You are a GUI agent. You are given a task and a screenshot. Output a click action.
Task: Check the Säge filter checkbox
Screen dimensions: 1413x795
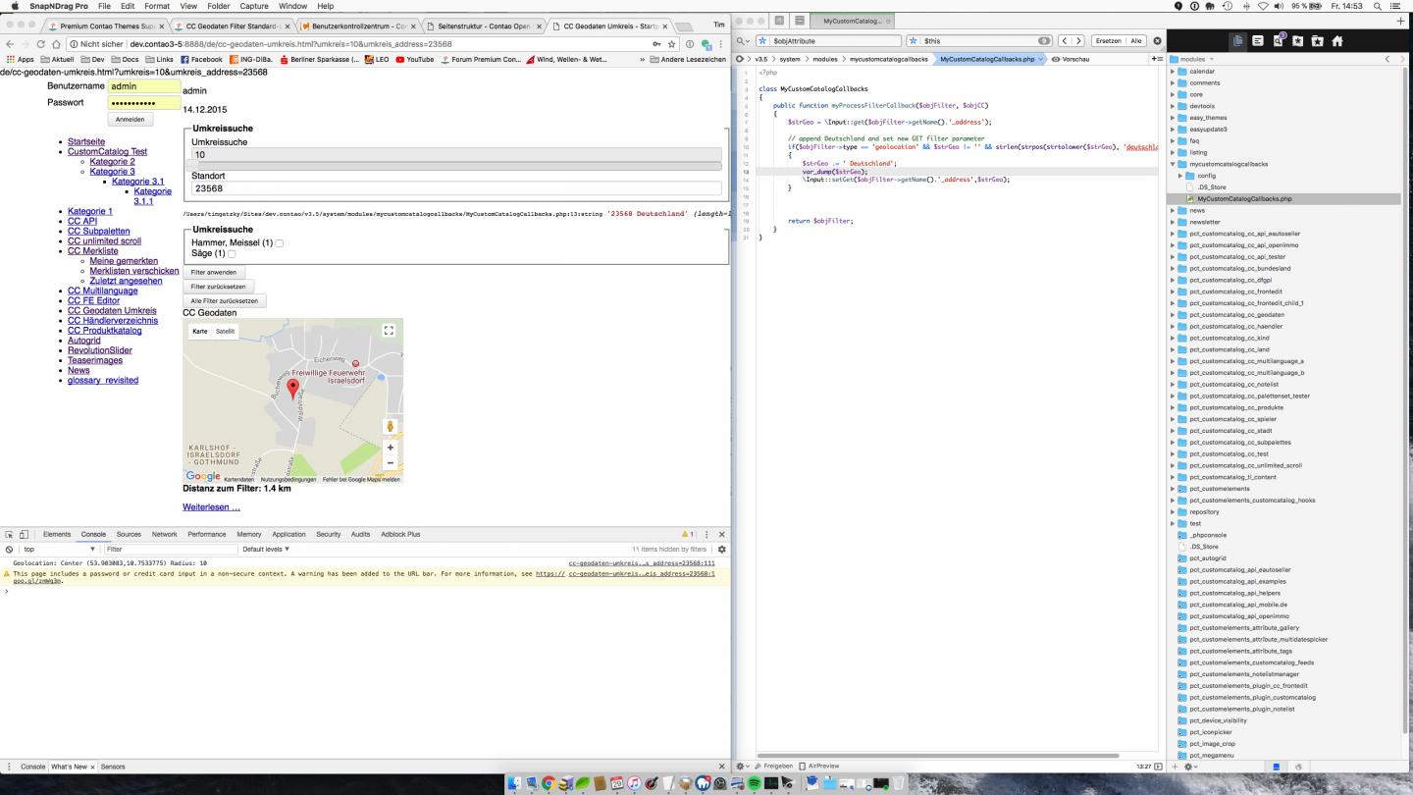coord(232,254)
